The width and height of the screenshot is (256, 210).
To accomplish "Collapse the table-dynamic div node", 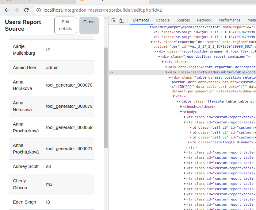I will click(x=170, y=78).
